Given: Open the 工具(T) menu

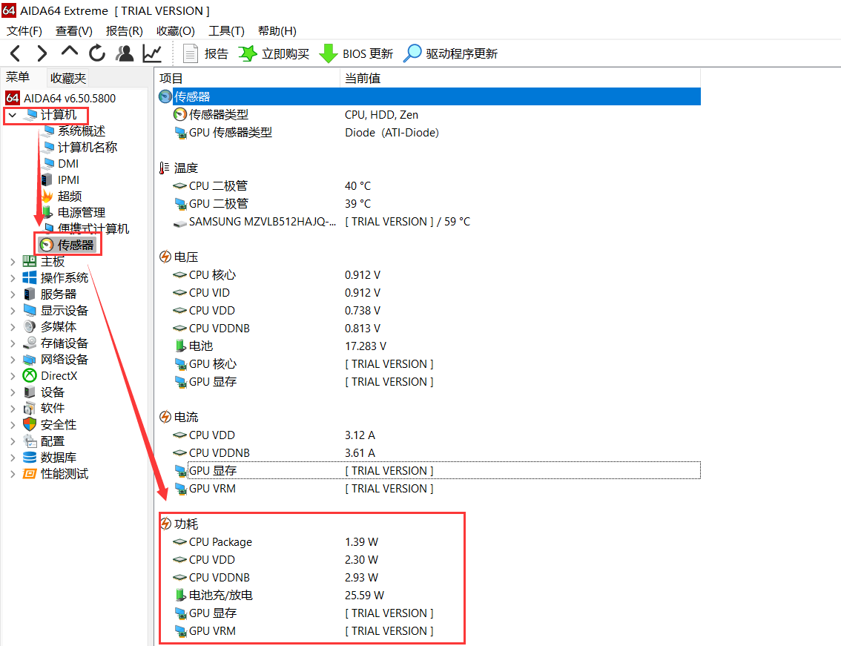Looking at the screenshot, I should pos(226,30).
